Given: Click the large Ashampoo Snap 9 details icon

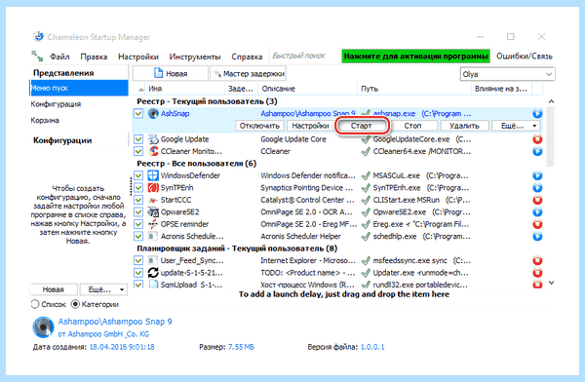Looking at the screenshot, I should 43,327.
